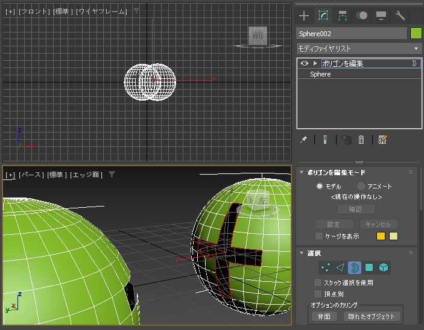Open the Create panel plus tab
Image resolution: width=424 pixels, height=330 pixels.
[304, 16]
